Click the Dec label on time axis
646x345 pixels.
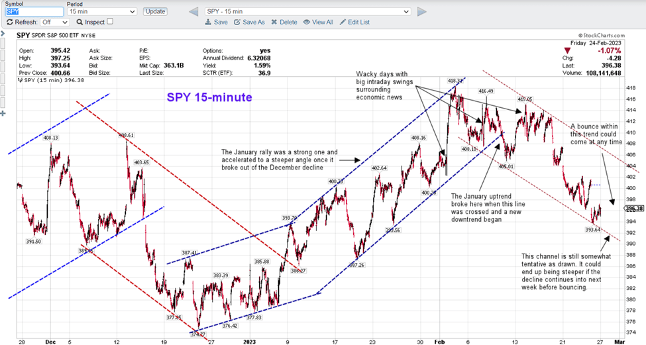tap(50, 342)
